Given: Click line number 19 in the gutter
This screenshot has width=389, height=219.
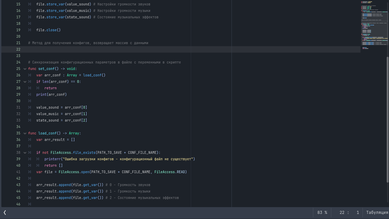Looking at the screenshot, I should point(18,30).
